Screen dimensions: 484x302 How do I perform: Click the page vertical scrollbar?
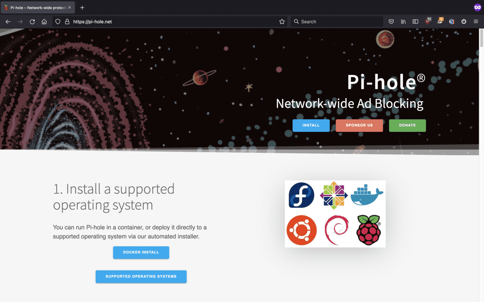coord(481,165)
